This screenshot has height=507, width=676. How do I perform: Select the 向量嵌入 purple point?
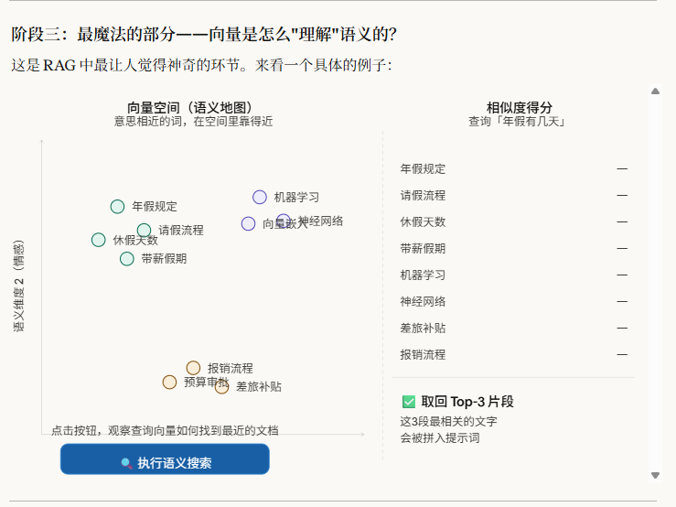[248, 223]
